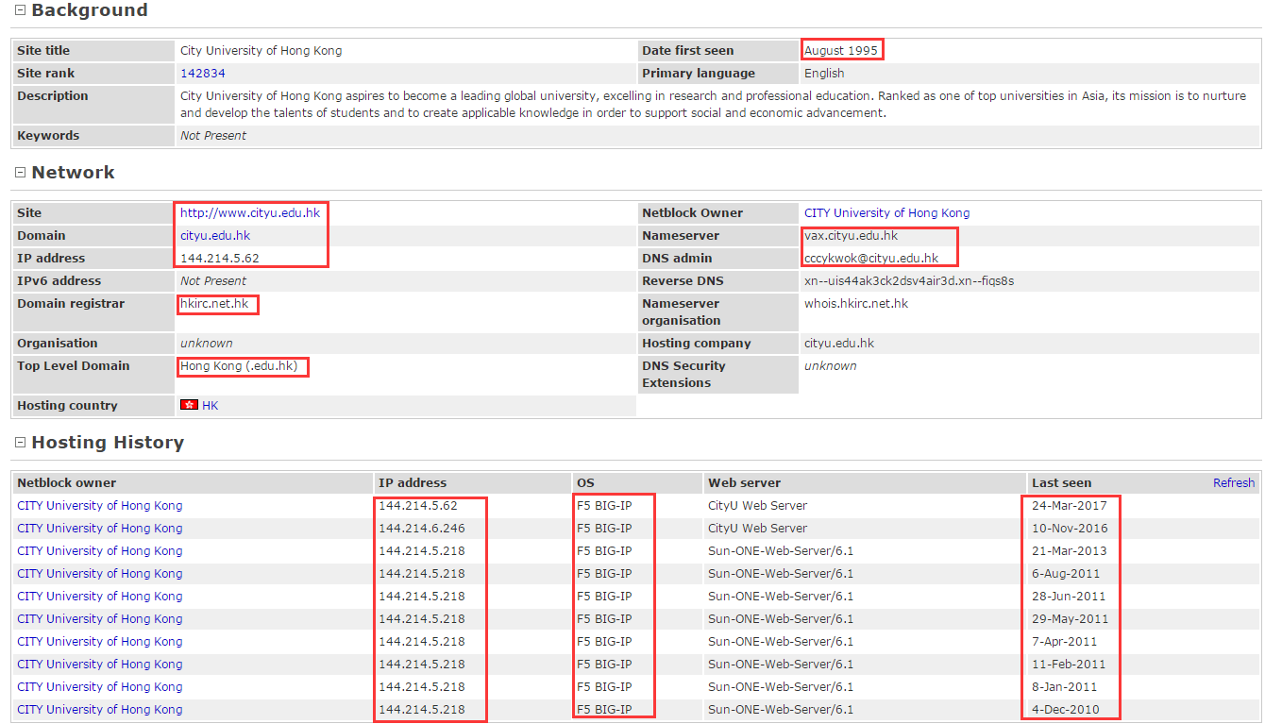Select IP address 144.214.5.62 in Network section
The height and width of the screenshot is (724, 1265).
point(220,259)
